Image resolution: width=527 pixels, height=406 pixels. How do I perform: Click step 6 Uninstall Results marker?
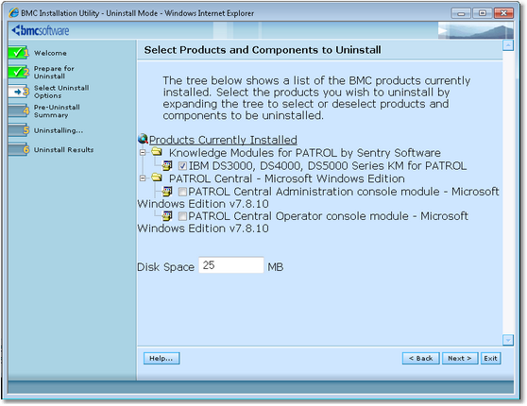click(18, 149)
